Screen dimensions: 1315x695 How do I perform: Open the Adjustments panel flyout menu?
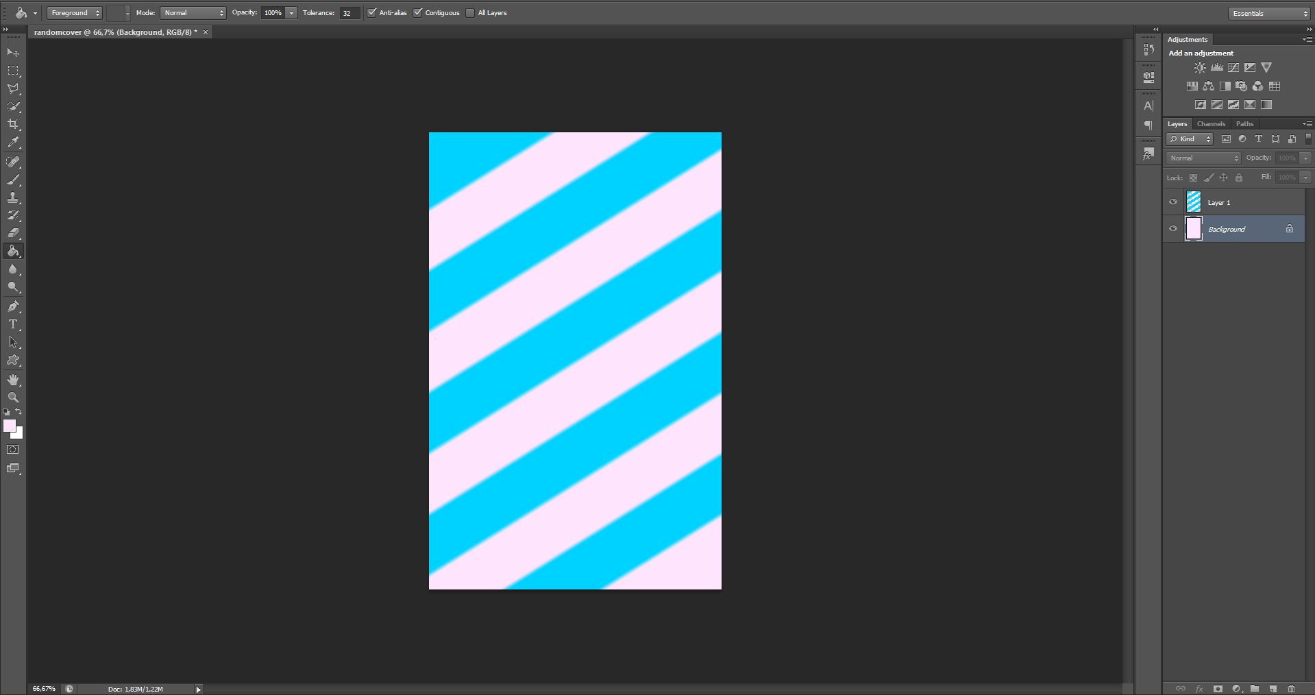(1307, 40)
